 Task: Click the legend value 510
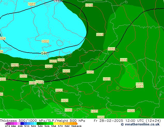point(27,126)
